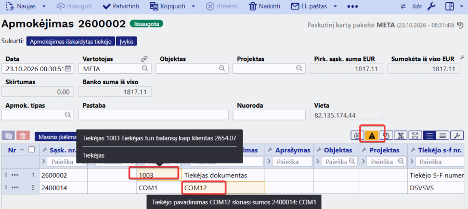Open Projektas lookup magnifier icon
This screenshot has height=209, width=468.
299,69
